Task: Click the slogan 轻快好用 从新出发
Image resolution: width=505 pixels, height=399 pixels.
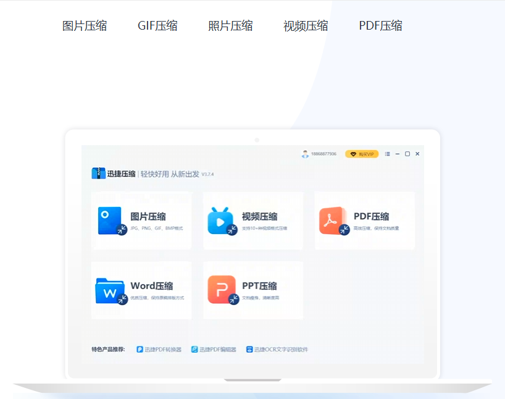Action: [x=170, y=174]
